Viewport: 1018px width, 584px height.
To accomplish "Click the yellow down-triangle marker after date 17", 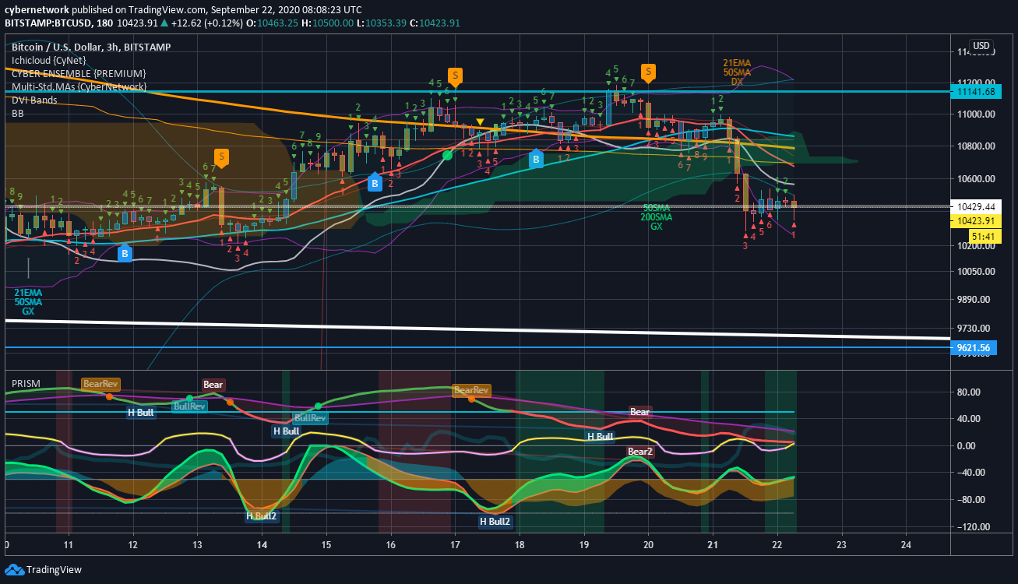I will pyautogui.click(x=481, y=122).
